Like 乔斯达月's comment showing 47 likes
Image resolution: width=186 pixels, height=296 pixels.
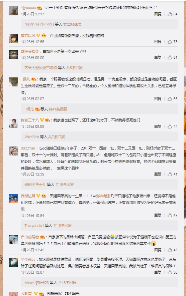point(170,215)
